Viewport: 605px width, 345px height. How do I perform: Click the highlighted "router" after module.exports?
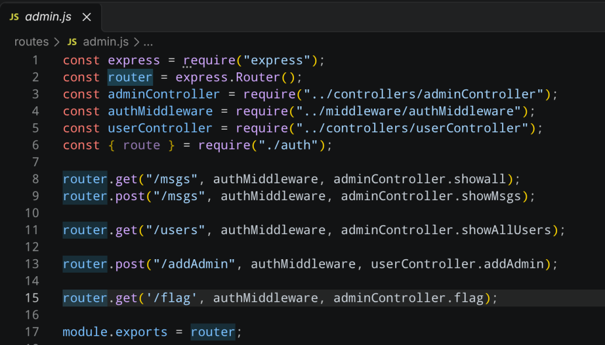tap(213, 332)
